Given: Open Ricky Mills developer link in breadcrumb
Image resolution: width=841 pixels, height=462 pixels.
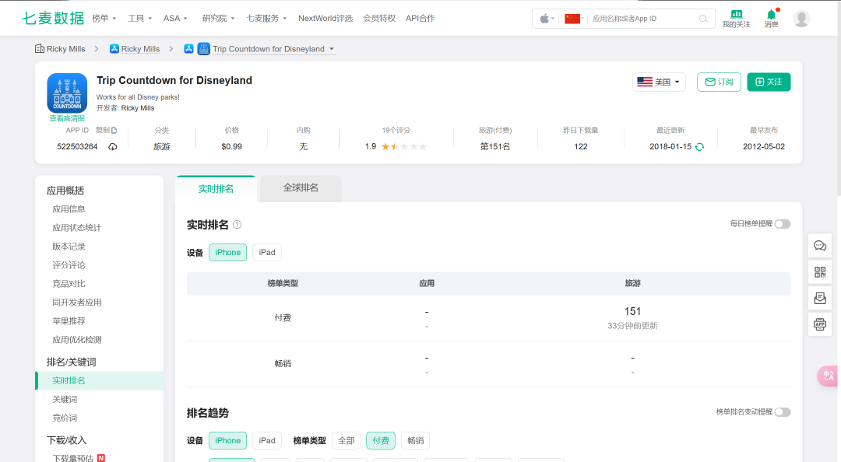Looking at the screenshot, I should point(140,49).
